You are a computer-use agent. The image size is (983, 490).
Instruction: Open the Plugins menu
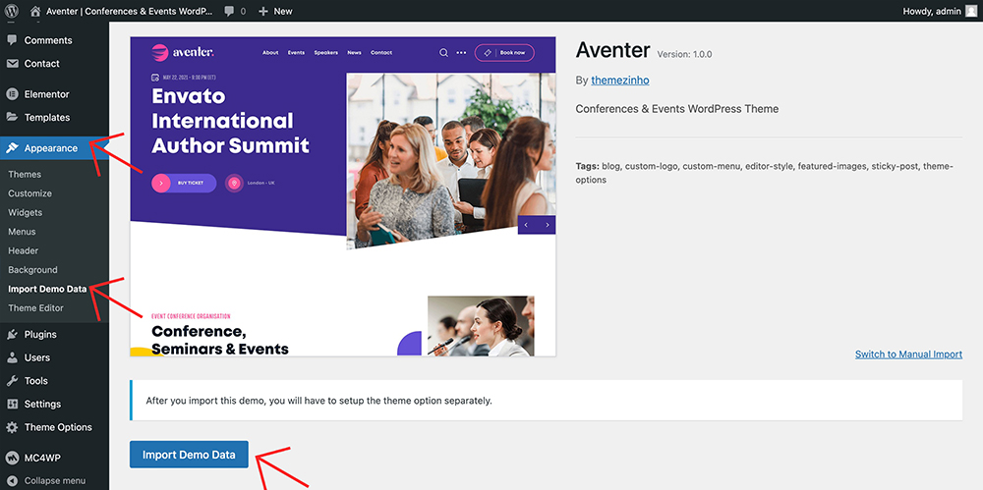tap(40, 335)
